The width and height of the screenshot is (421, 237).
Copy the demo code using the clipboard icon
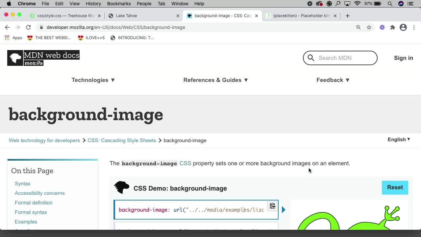coord(272,206)
